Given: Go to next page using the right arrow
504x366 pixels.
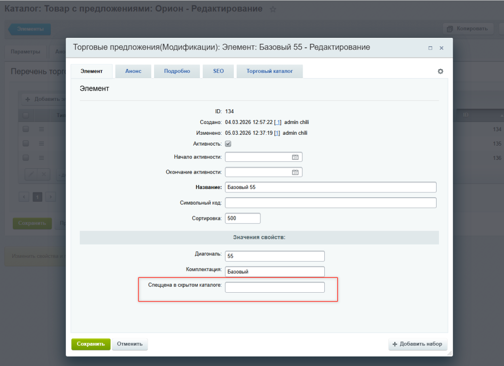Looking at the screenshot, I should (50, 197).
